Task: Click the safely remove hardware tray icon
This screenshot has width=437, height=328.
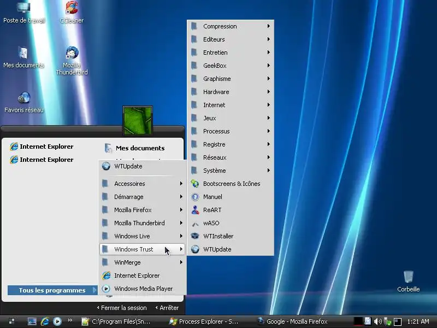Action: click(387, 322)
